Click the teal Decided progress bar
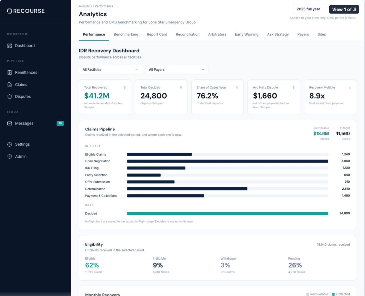Viewport: 365px width, 296px height. [228, 214]
